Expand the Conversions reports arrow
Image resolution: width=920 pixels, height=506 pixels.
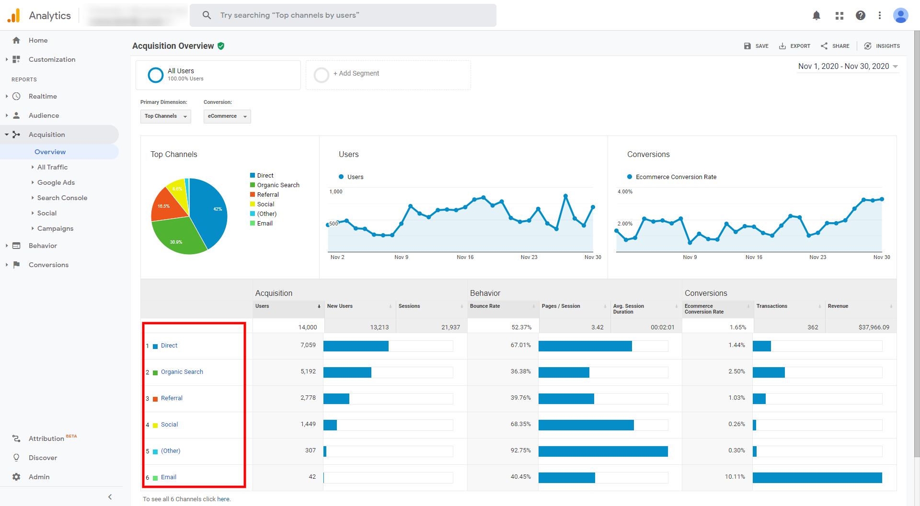(x=6, y=265)
